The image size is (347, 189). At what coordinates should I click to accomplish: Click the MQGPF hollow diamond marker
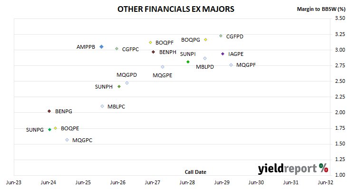(231, 65)
